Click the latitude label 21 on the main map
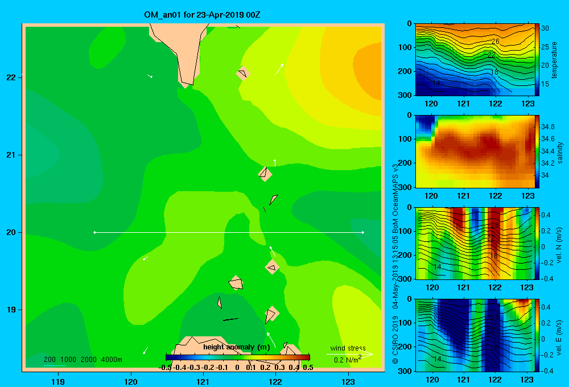569x387 pixels. pos(11,155)
